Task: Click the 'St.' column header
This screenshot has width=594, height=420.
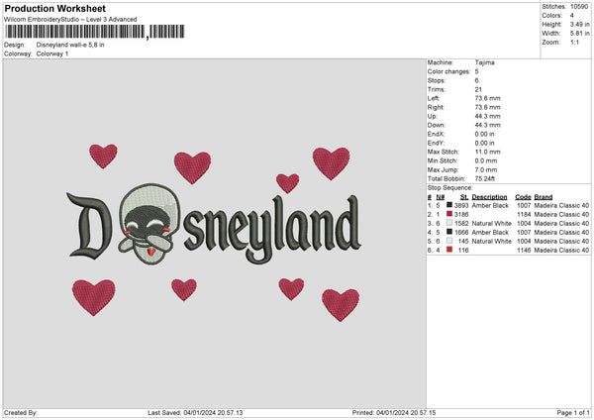Action: pos(464,197)
